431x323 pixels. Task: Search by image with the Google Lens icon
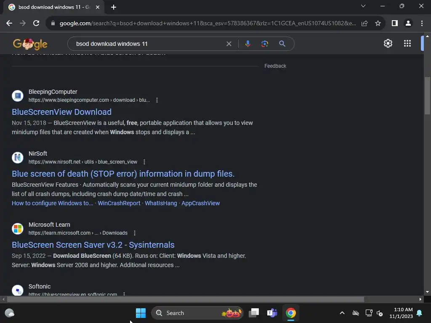tap(264, 44)
